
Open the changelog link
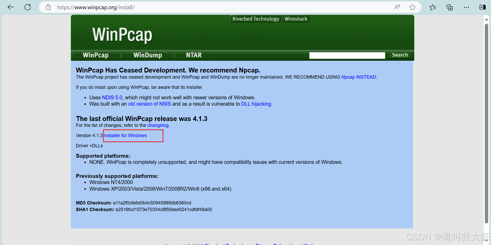[x=158, y=125]
